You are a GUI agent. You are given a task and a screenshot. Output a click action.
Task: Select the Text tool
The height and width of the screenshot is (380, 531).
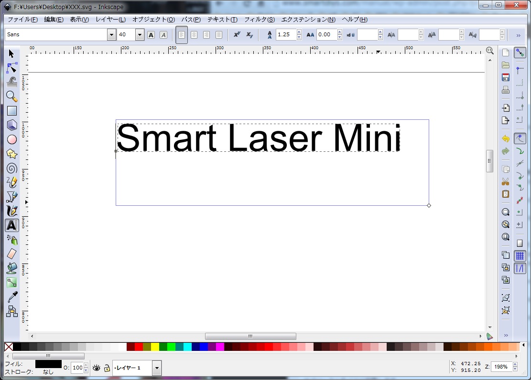point(11,225)
